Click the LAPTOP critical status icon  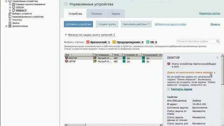pos(66,61)
